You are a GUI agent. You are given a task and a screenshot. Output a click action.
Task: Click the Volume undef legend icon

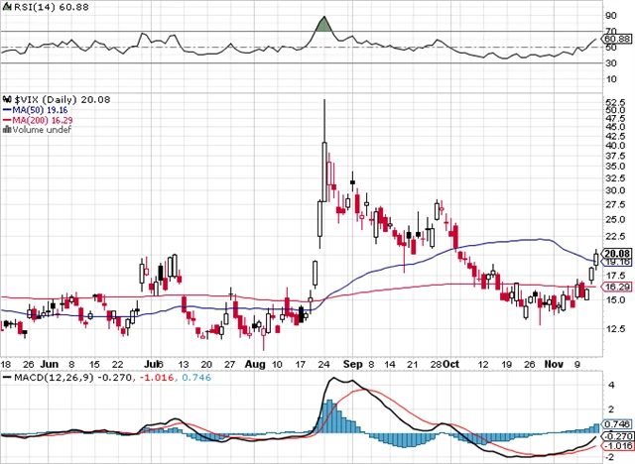click(4, 129)
